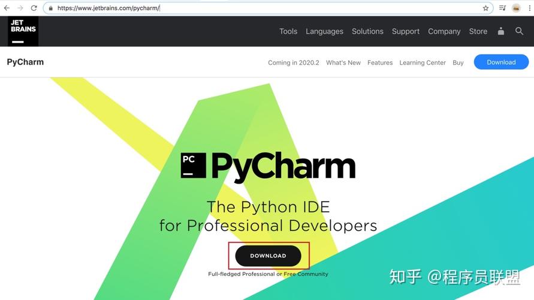Open the Solutions menu
534x300 pixels.
pos(367,31)
